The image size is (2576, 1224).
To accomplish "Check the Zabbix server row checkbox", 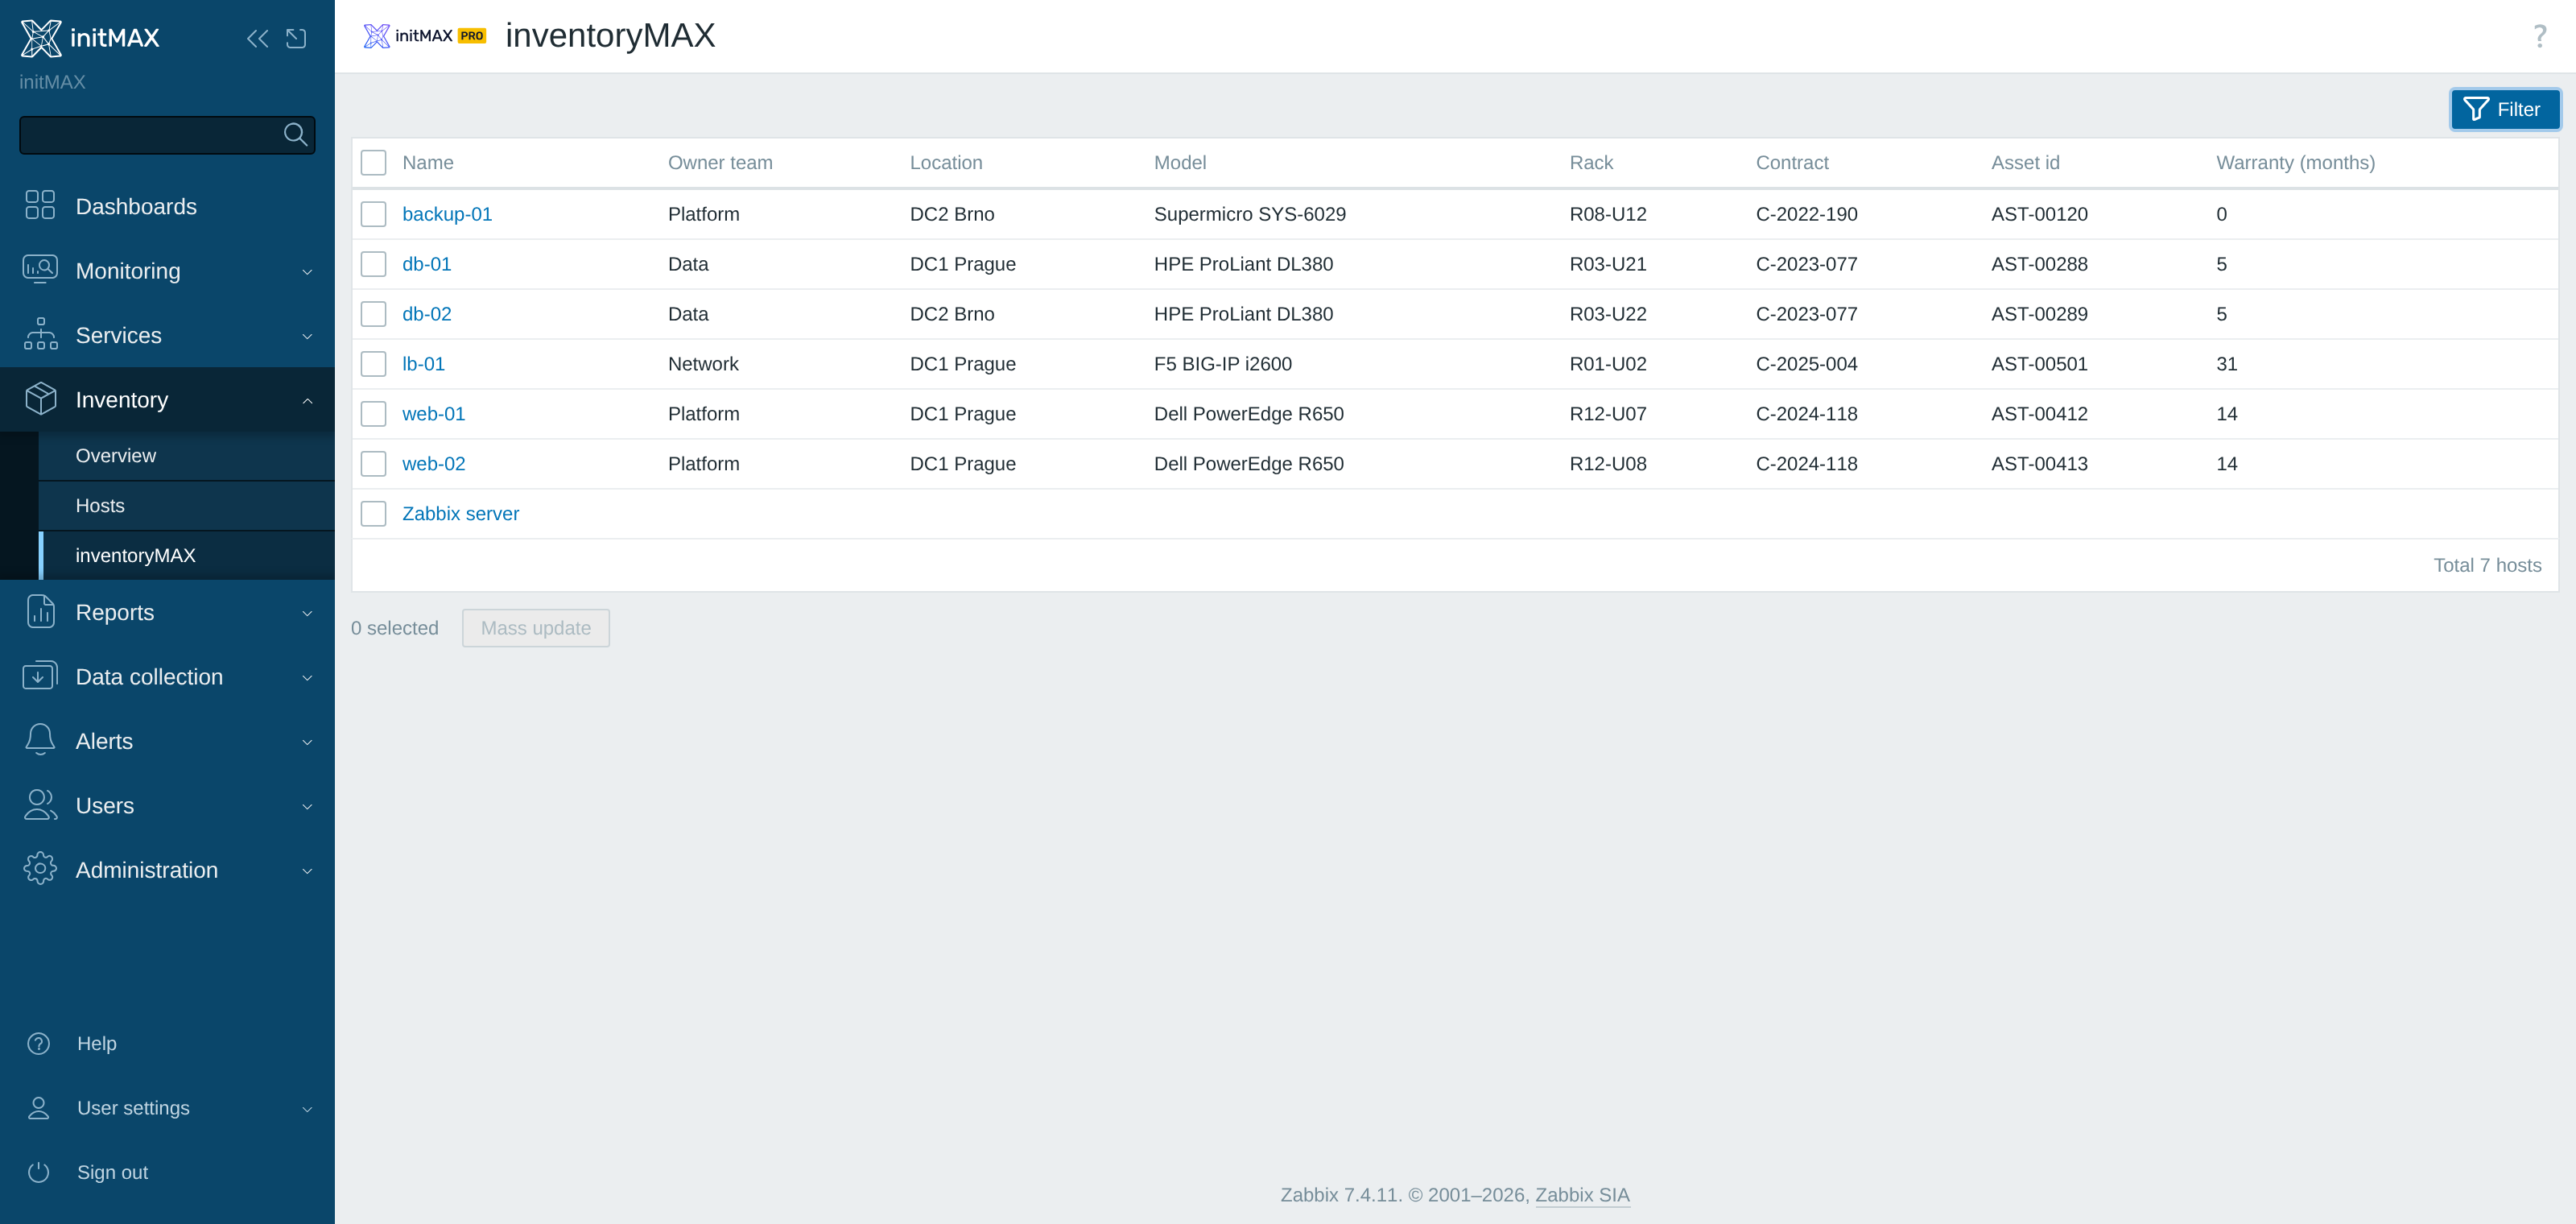I will pyautogui.click(x=373, y=514).
